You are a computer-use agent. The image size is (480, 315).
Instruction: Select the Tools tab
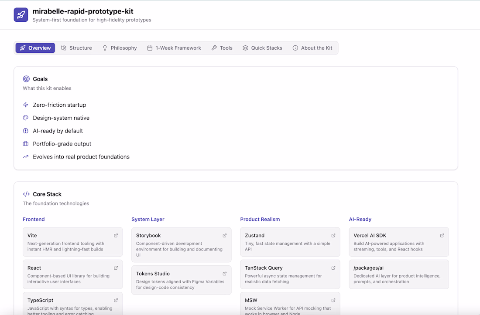pos(222,48)
